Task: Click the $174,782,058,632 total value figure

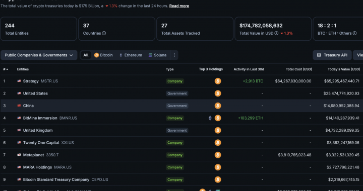Action: 261,26
